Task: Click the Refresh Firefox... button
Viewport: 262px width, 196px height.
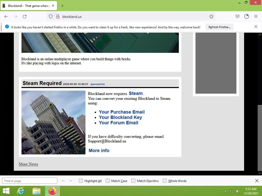Action: click(219, 27)
